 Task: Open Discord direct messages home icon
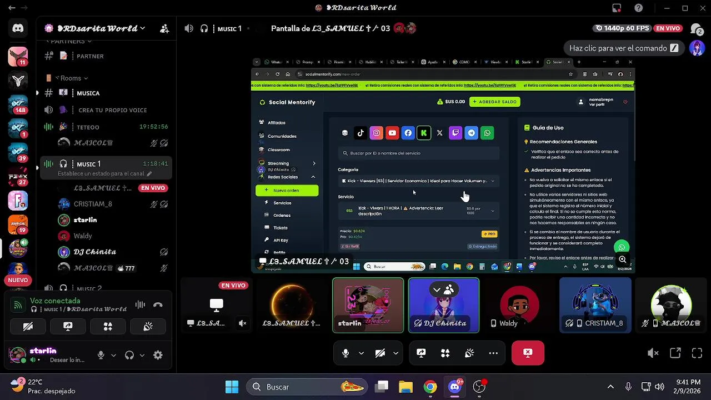pyautogui.click(x=18, y=28)
